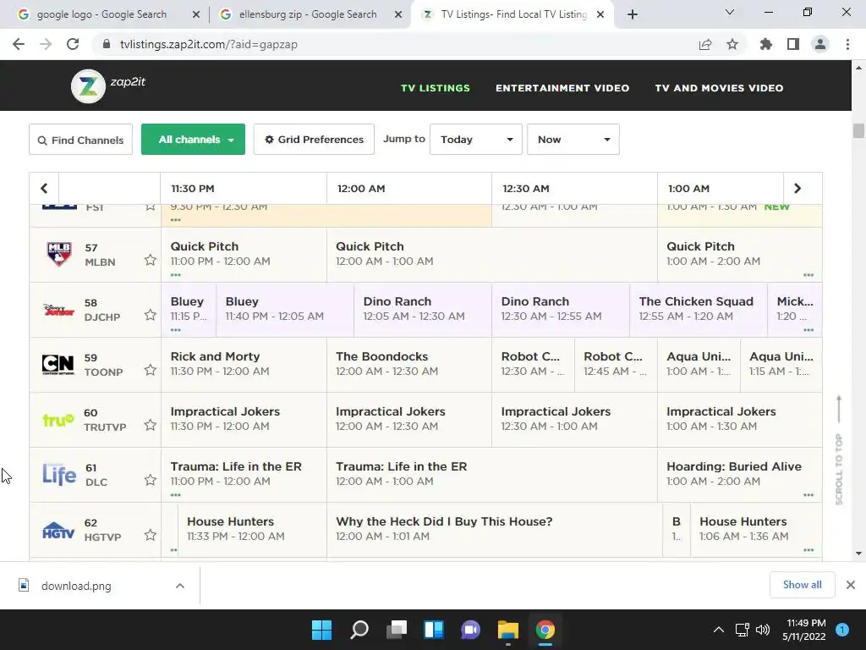Click the share page icon
This screenshot has width=866, height=650.
click(x=705, y=44)
